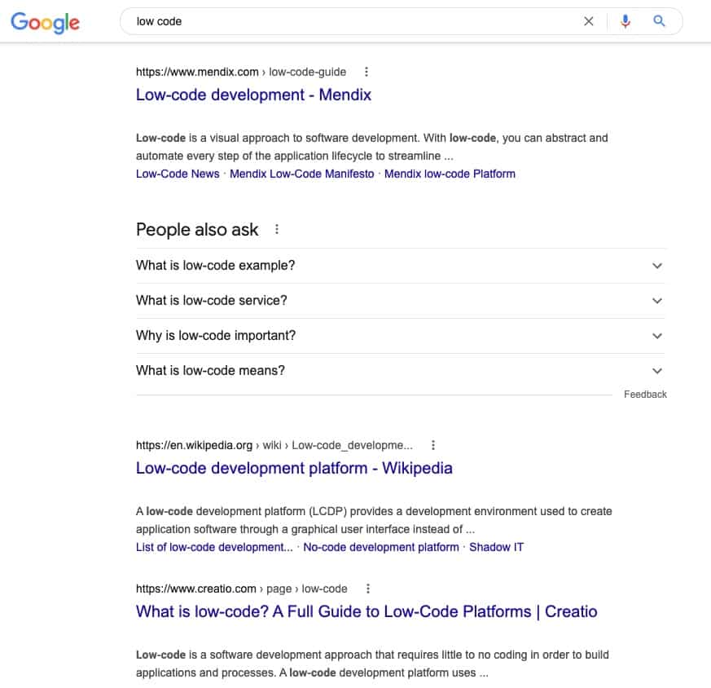
Task: Open three-dot menu beside Creatio result
Action: point(368,589)
